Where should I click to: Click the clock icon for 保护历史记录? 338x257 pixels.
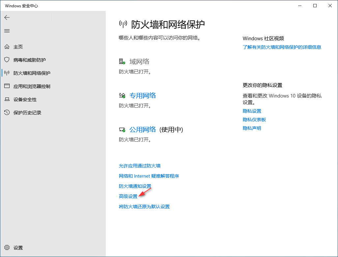pos(7,112)
